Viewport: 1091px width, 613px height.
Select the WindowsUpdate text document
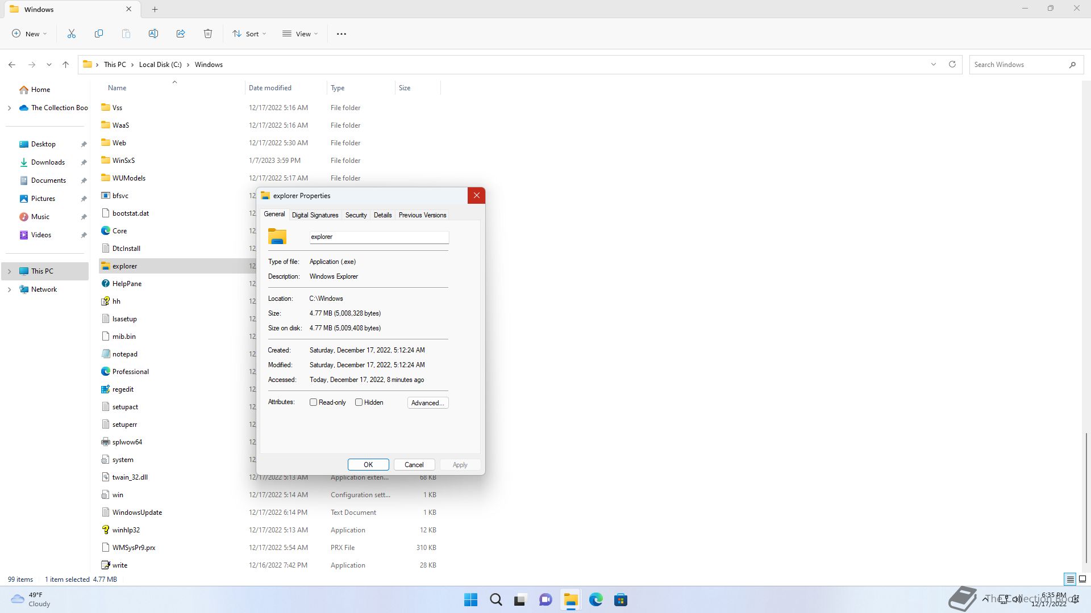[270, 513]
